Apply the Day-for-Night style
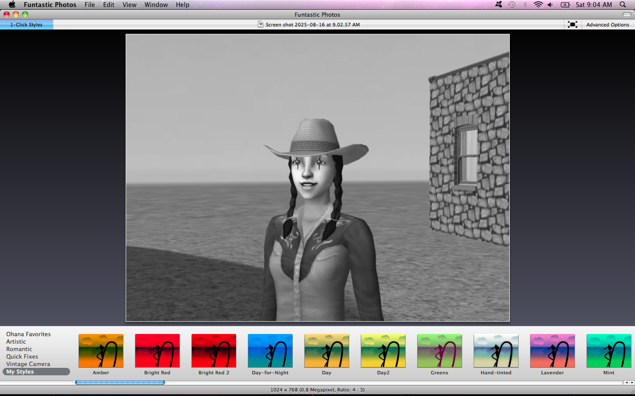This screenshot has width=635, height=396. pos(270,351)
